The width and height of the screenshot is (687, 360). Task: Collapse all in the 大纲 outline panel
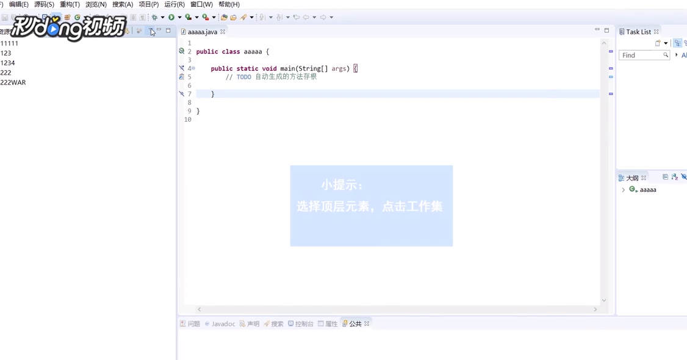pos(666,177)
